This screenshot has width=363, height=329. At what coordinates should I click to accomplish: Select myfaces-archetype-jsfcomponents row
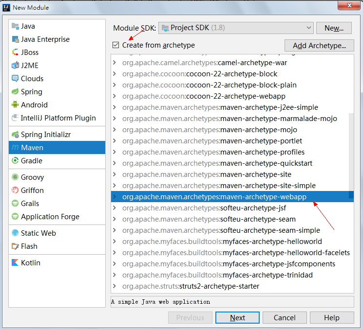232,264
